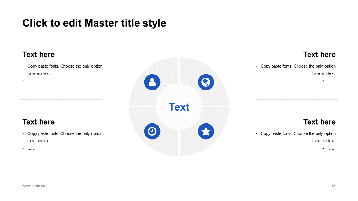Open the www.islide.cc footer link

pos(34,186)
